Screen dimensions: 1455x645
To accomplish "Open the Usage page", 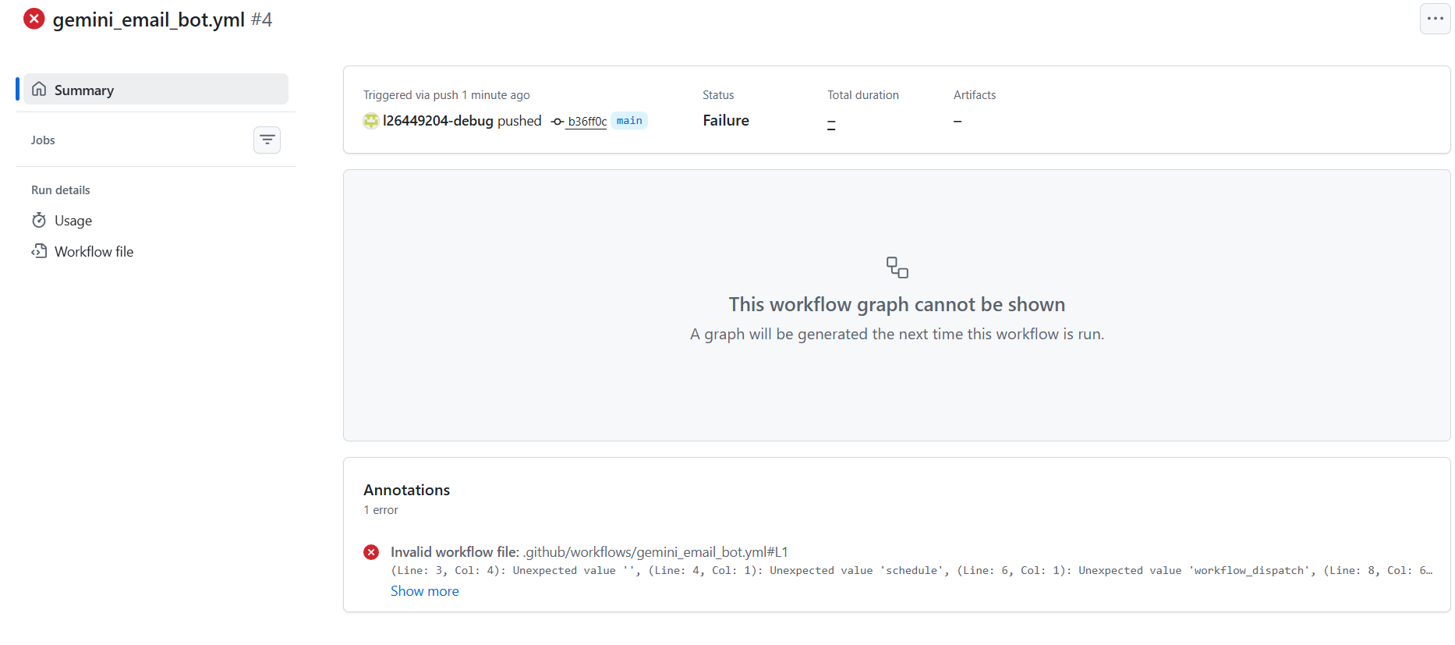I will pyautogui.click(x=73, y=221).
